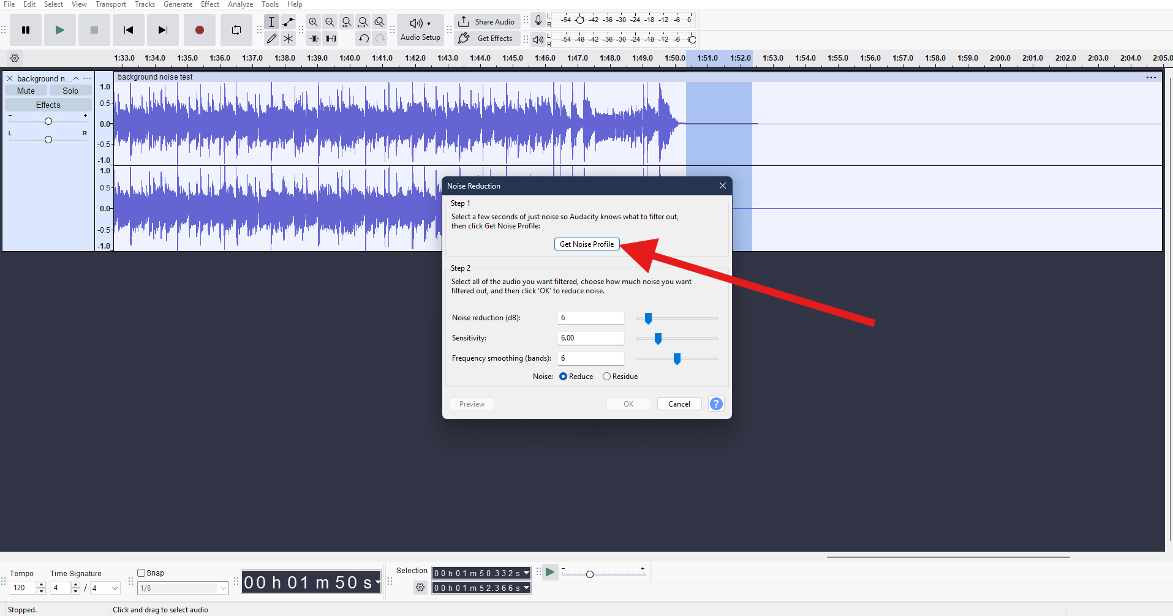
Task: Collapse the track using its chevron
Action: 75,78
